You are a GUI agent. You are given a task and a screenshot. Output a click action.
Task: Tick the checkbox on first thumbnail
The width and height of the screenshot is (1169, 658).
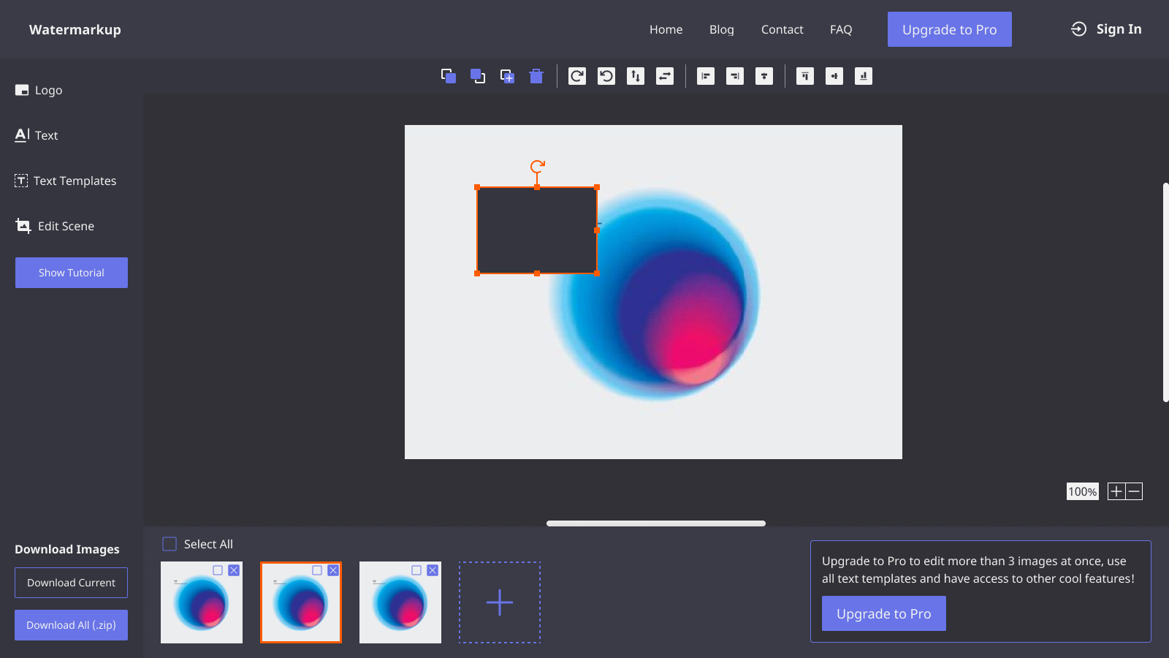click(x=218, y=570)
